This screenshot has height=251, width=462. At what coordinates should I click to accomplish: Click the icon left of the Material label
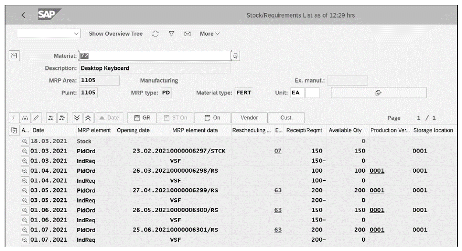14,55
